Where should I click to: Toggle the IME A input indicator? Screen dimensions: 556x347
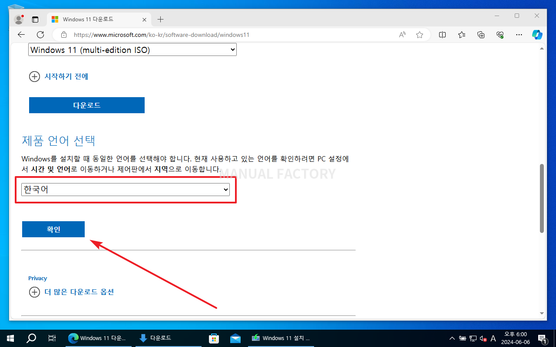point(493,338)
